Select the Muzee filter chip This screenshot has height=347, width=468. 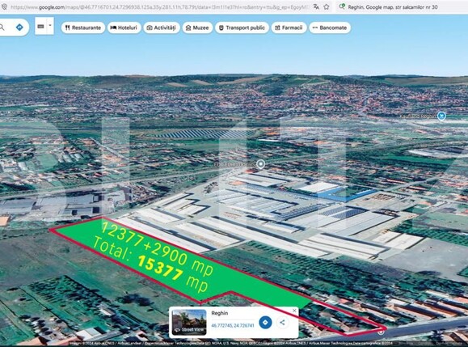[197, 28]
